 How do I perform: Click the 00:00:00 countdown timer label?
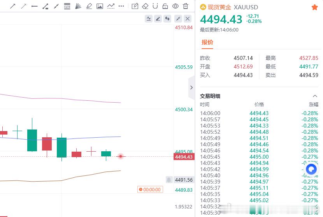[x=150, y=189]
